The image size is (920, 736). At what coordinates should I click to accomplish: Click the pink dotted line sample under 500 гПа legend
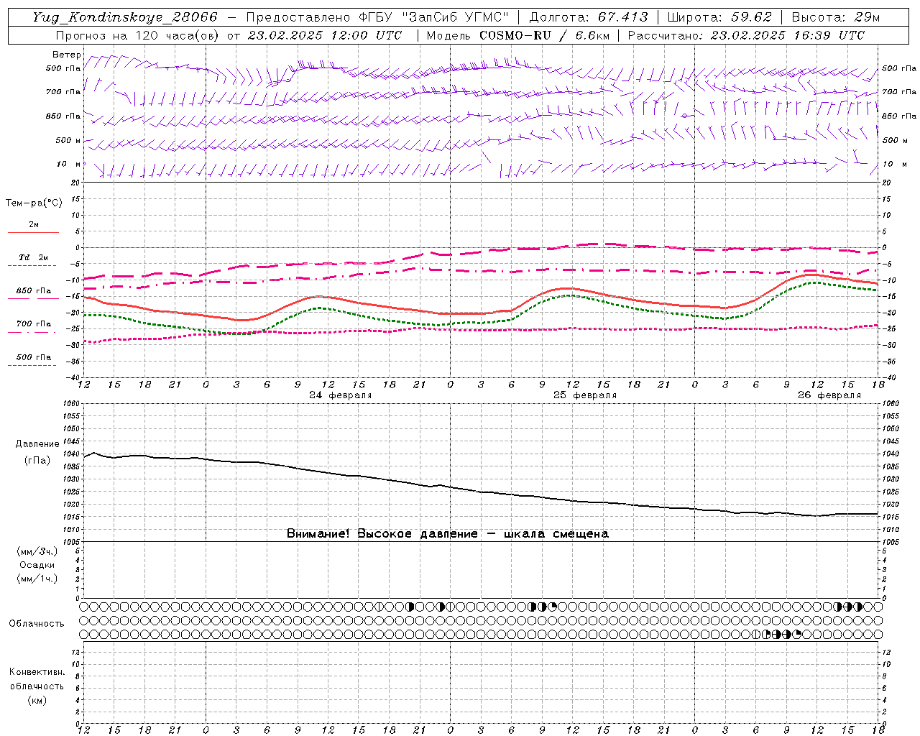click(x=32, y=365)
